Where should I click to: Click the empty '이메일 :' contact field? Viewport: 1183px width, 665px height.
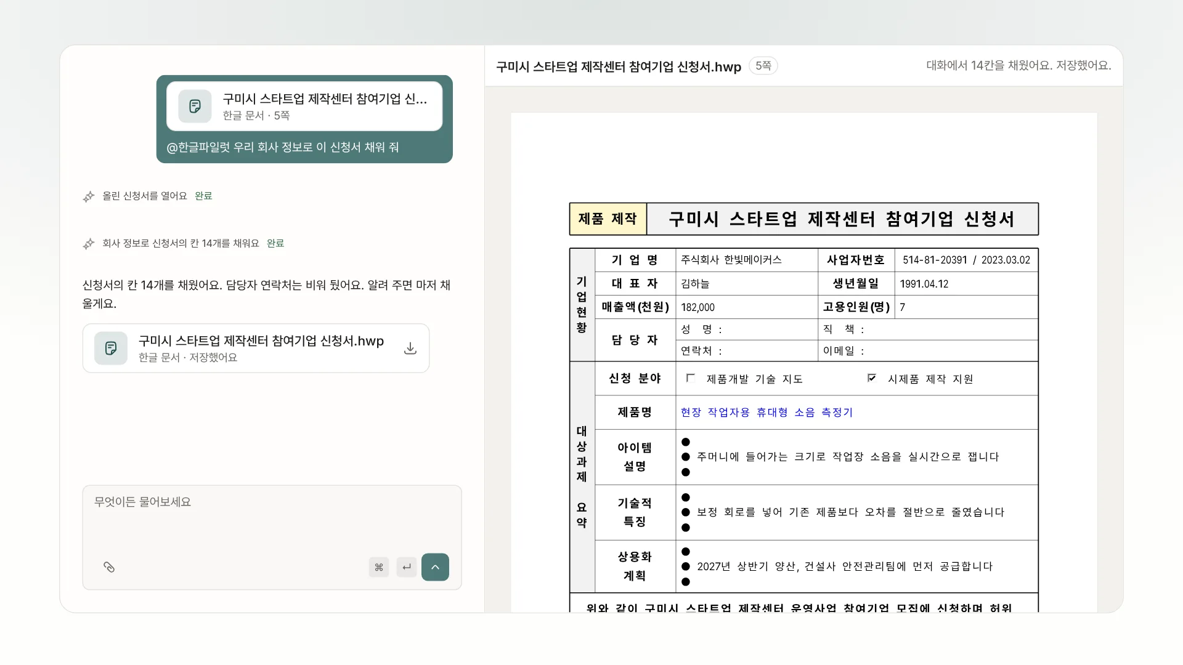(x=928, y=350)
